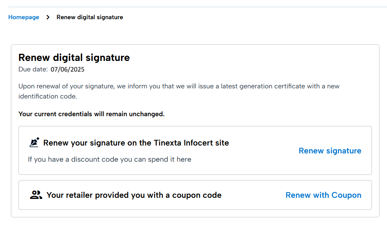Click the word 'Tinexta' in the card title
Image resolution: width=387 pixels, height=229 pixels.
click(x=168, y=143)
